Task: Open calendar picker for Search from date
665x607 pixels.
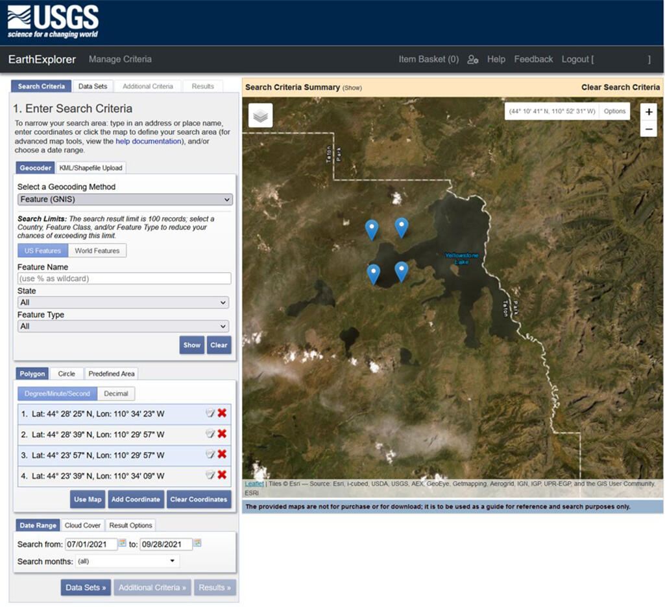Action: (x=122, y=544)
